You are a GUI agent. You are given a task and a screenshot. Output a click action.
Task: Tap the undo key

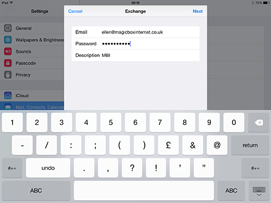click(x=48, y=168)
